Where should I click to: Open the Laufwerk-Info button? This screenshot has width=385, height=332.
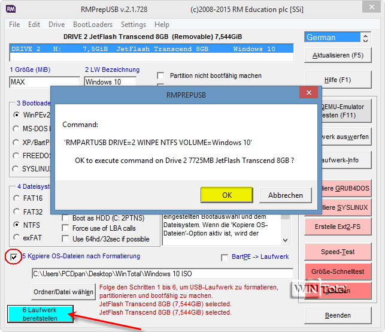click(x=346, y=160)
